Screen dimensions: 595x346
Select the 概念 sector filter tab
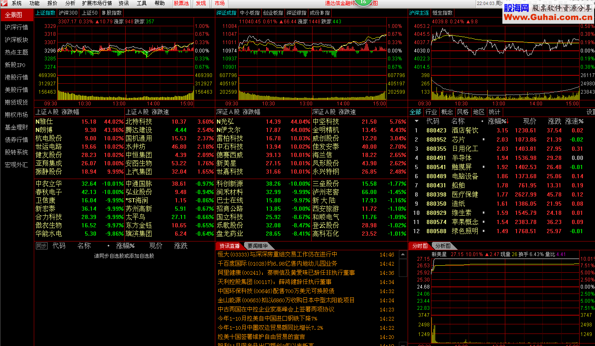pos(447,112)
